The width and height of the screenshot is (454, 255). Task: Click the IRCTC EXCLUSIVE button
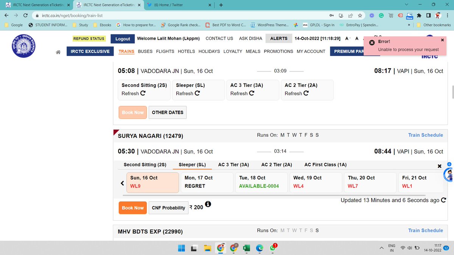90,51
